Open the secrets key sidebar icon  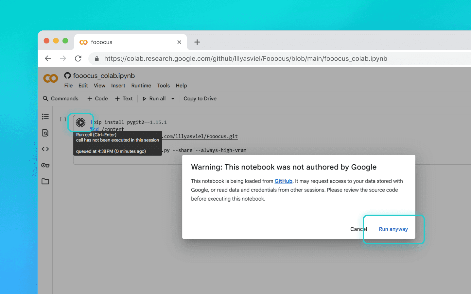45,165
